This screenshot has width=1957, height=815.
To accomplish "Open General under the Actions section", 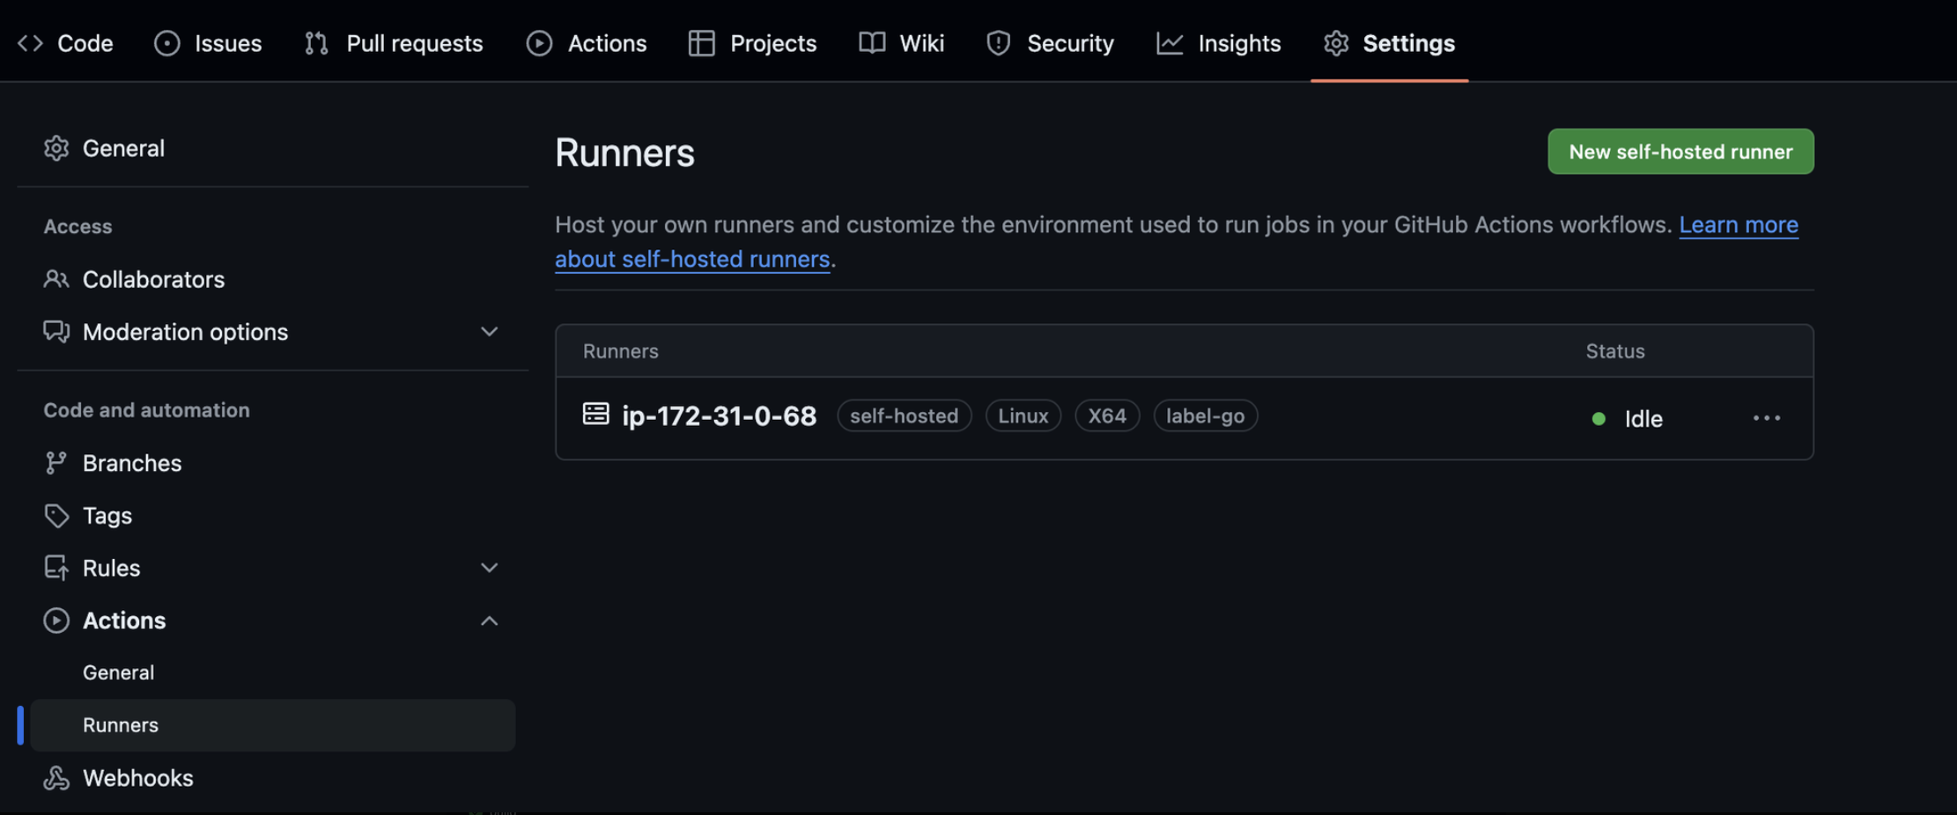I will click(x=273, y=672).
